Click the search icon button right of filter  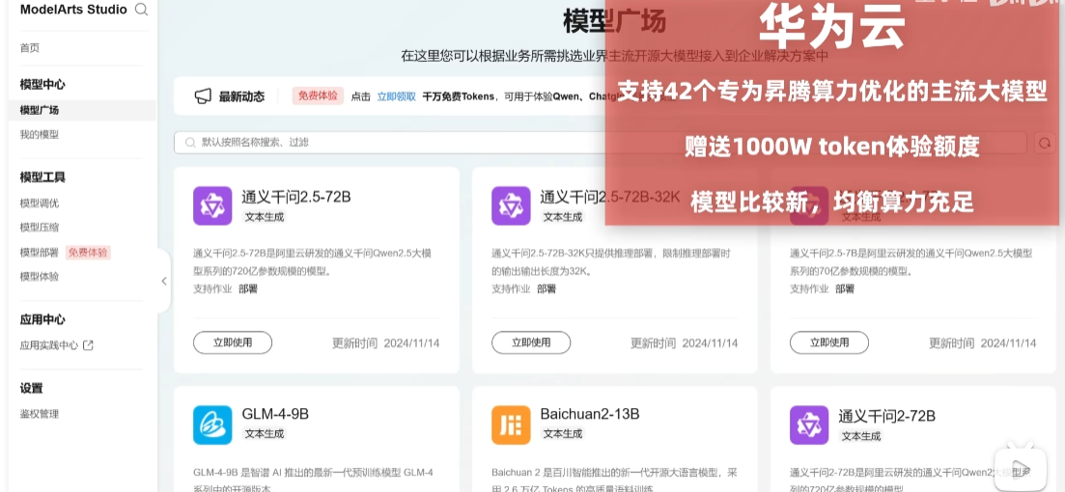pos(1044,143)
